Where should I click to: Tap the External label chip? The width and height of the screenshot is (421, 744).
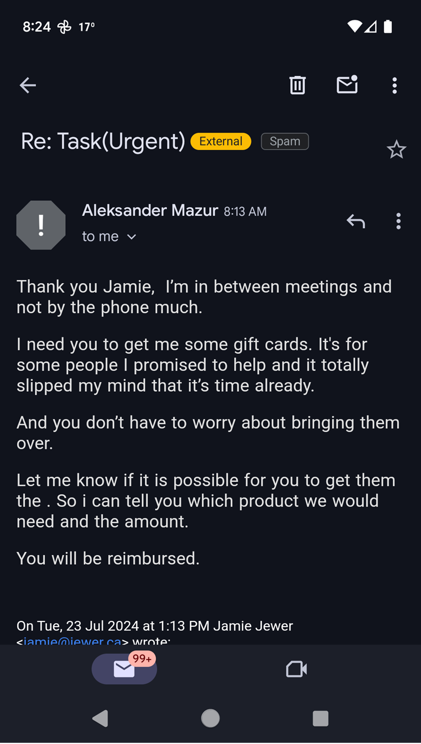221,141
